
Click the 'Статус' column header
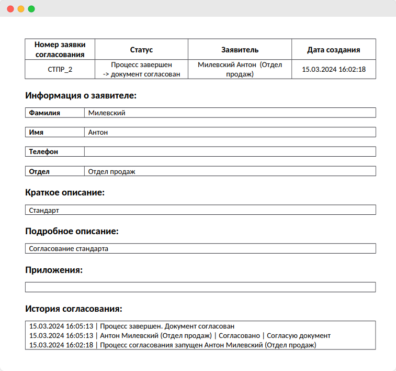(141, 49)
